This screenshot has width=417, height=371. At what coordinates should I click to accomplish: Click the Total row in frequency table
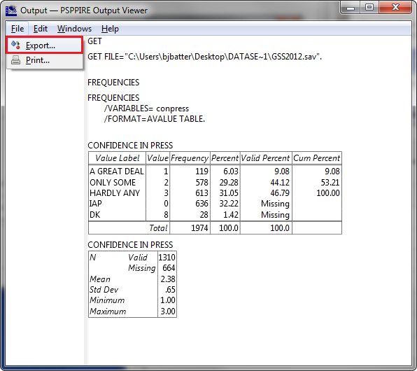[215, 228]
